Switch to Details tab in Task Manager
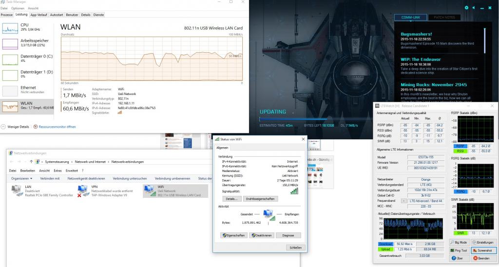 click(86, 15)
